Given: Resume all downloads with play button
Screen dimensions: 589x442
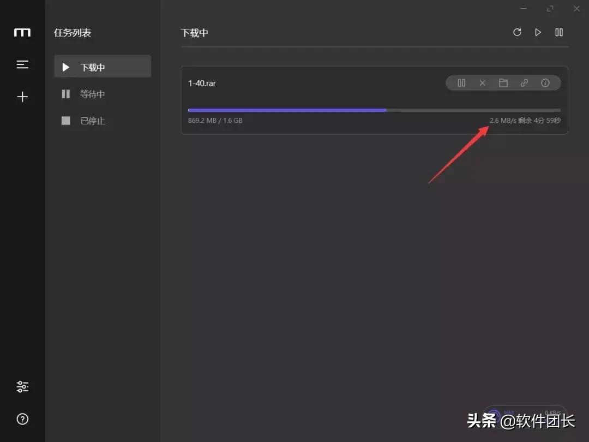Looking at the screenshot, I should [538, 32].
